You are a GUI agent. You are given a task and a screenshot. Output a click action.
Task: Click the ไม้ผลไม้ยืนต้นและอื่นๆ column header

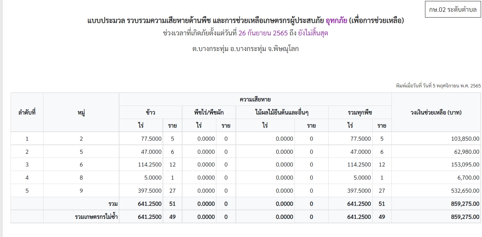(282, 112)
